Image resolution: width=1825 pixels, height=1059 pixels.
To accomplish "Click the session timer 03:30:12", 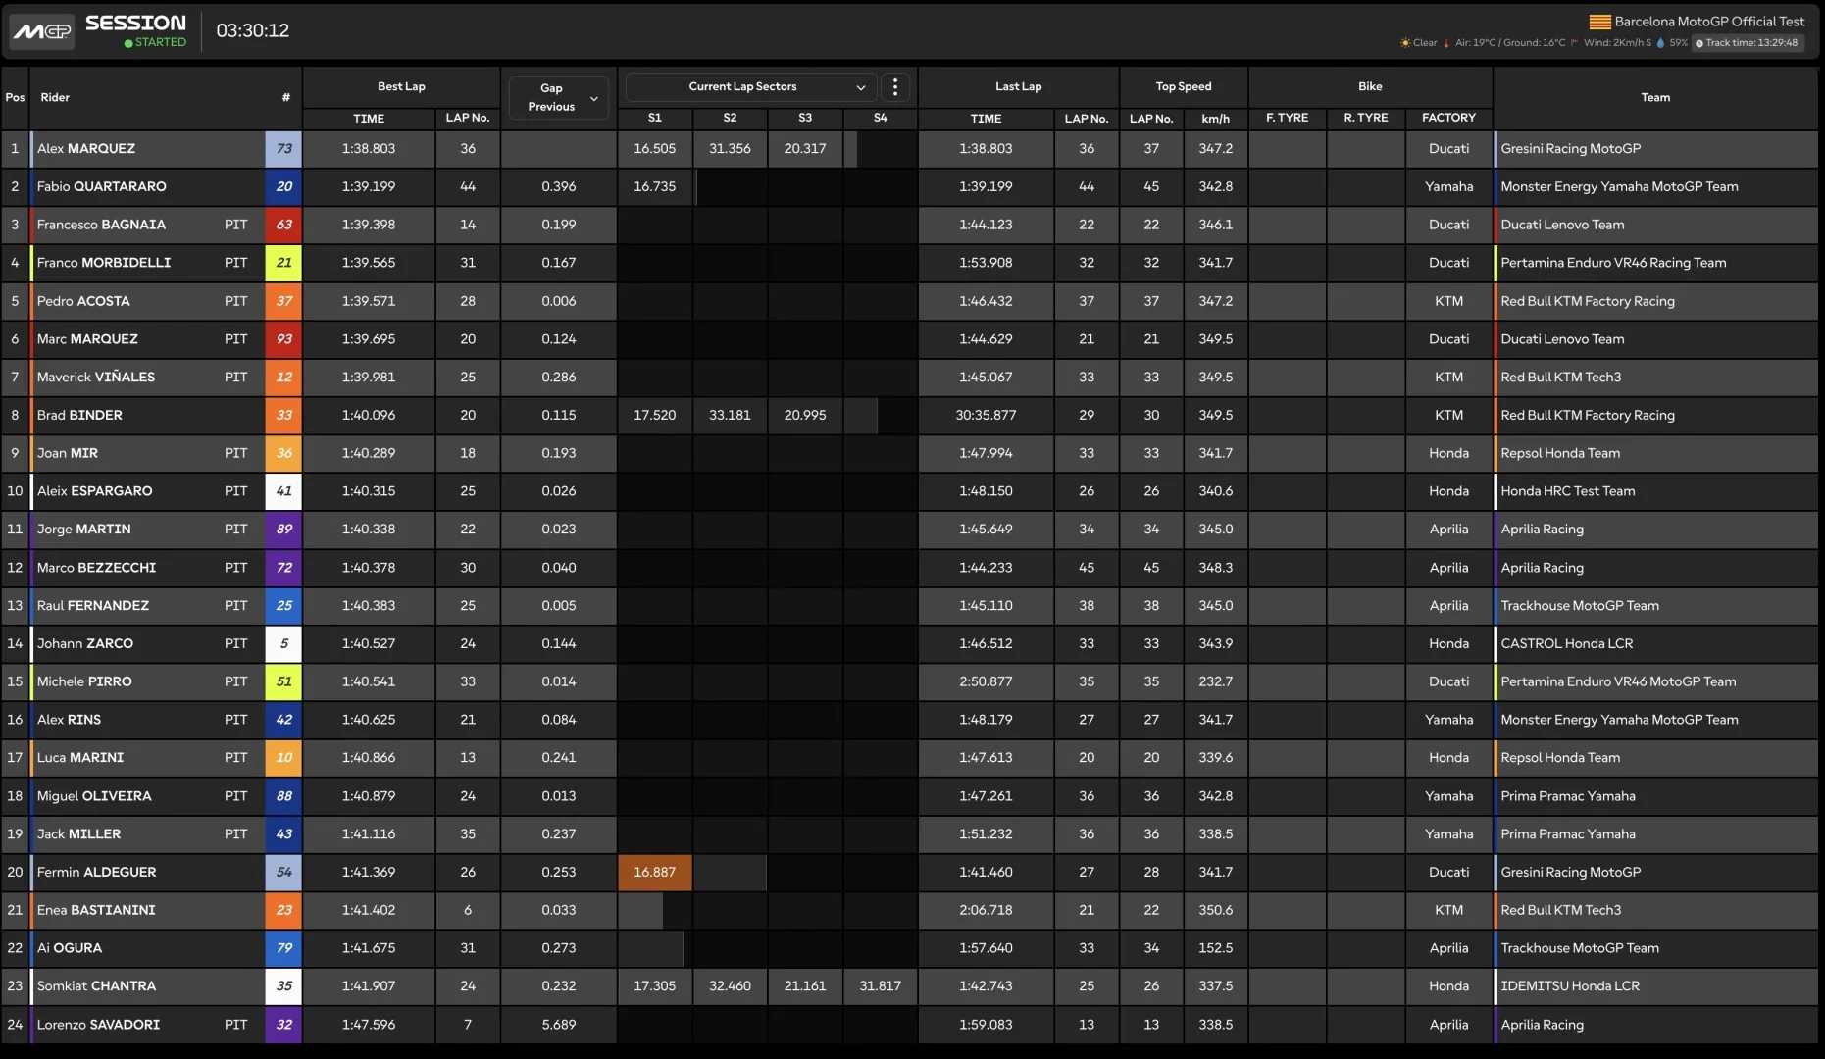I will (253, 30).
